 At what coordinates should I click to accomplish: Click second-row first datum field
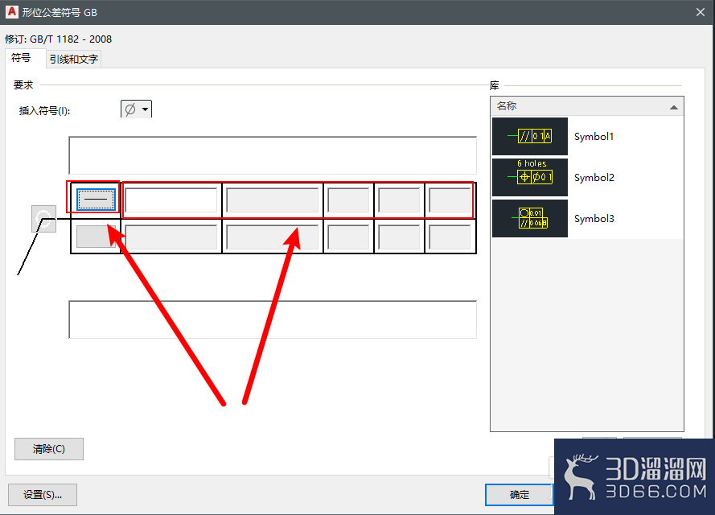click(348, 237)
